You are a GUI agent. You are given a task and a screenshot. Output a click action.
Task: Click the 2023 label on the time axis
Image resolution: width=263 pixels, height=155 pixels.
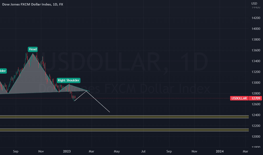tap(67, 151)
